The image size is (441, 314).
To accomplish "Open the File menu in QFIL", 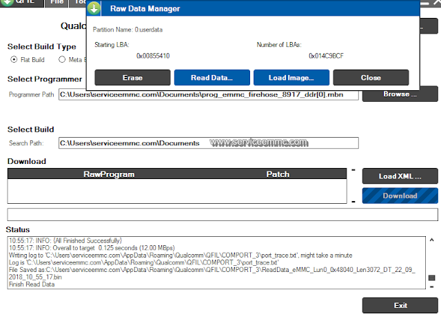I will pos(57,2).
